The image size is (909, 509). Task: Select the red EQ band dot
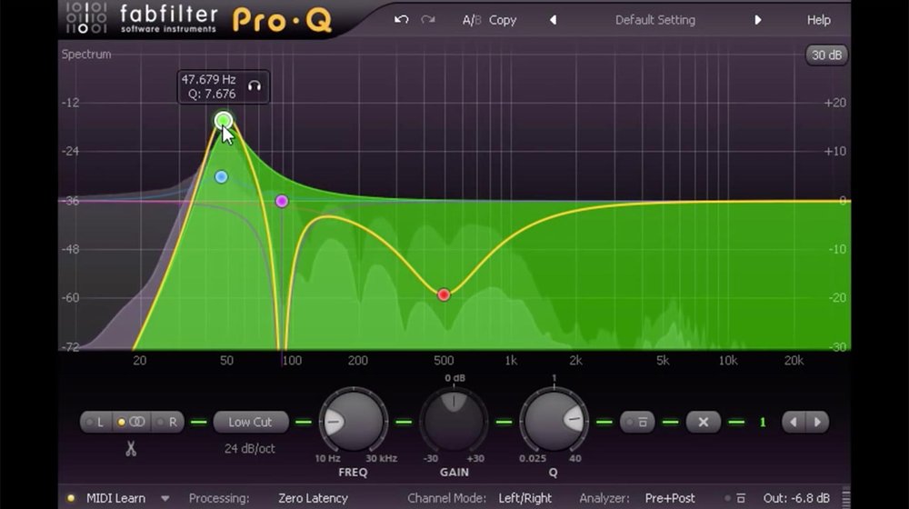[444, 294]
